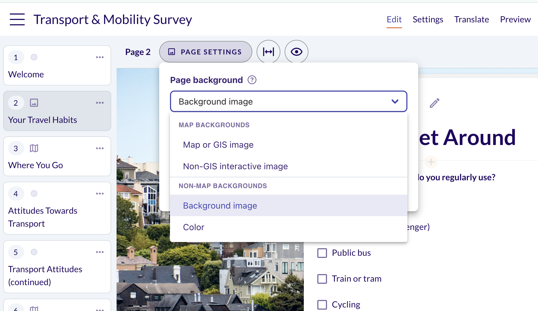Select Non-GIS interactive image option
Image resolution: width=538 pixels, height=311 pixels.
(x=288, y=166)
